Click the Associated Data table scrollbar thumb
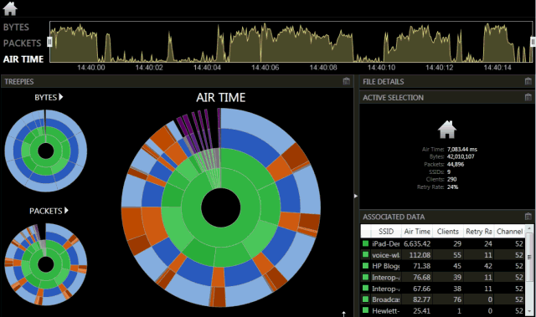The width and height of the screenshot is (536, 317). [529, 258]
